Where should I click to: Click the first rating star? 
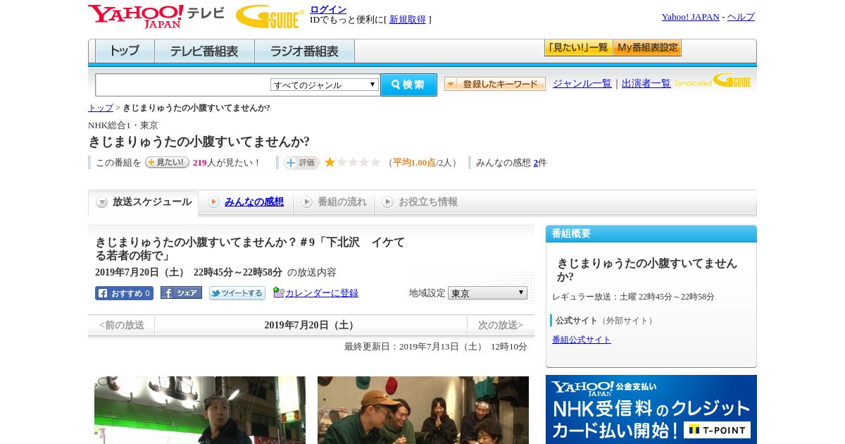[x=330, y=162]
